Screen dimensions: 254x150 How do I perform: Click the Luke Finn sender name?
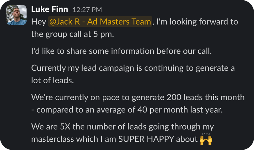pyautogui.click(x=50, y=9)
